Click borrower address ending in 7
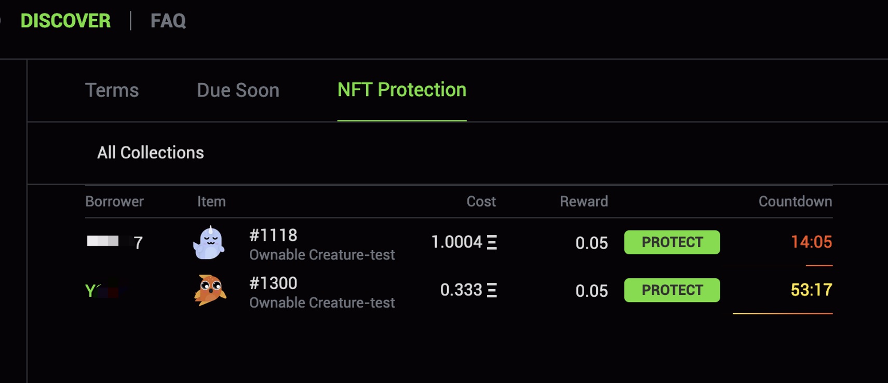888x383 pixels. click(x=114, y=242)
